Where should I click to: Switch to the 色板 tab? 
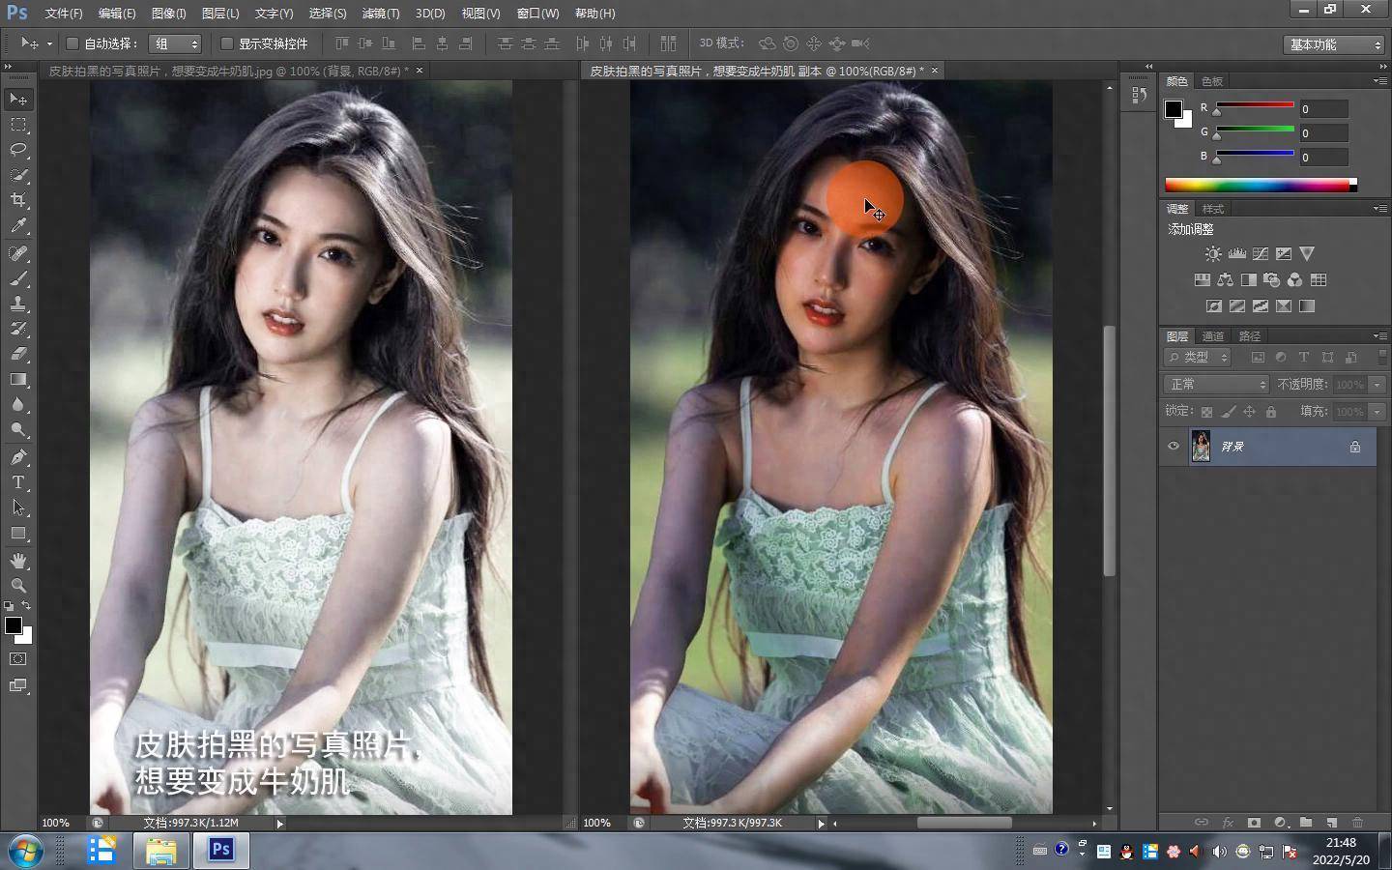(x=1212, y=81)
